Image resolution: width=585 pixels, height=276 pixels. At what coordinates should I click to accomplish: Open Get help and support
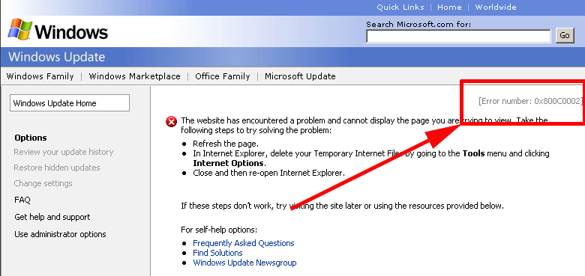52,217
